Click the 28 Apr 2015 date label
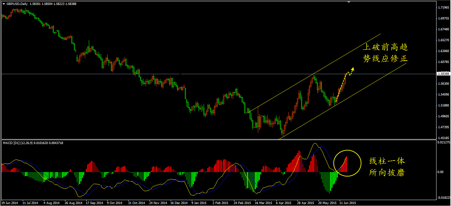Screen dimensions: 451x206 pyautogui.click(x=305, y=203)
